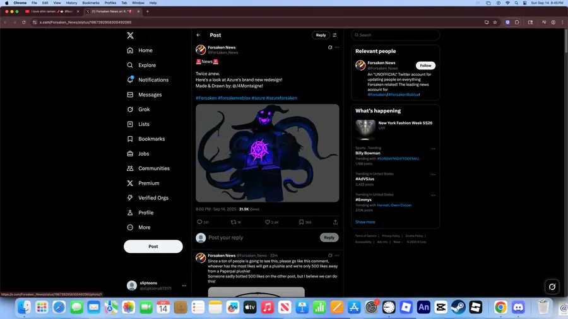Image resolution: width=568 pixels, height=319 pixels.
Task: Click the #azure hashtag
Action: [258, 98]
